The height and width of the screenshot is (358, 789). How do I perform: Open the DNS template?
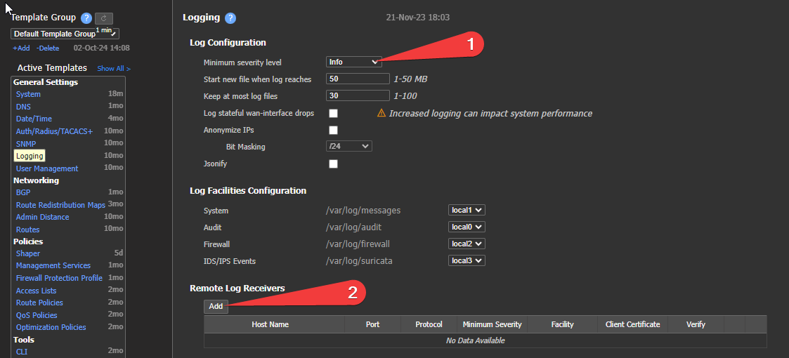[x=23, y=107]
